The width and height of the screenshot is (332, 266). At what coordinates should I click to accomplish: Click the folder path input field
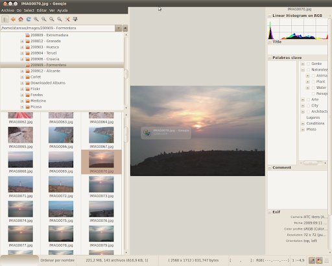pyautogui.click(x=58, y=28)
